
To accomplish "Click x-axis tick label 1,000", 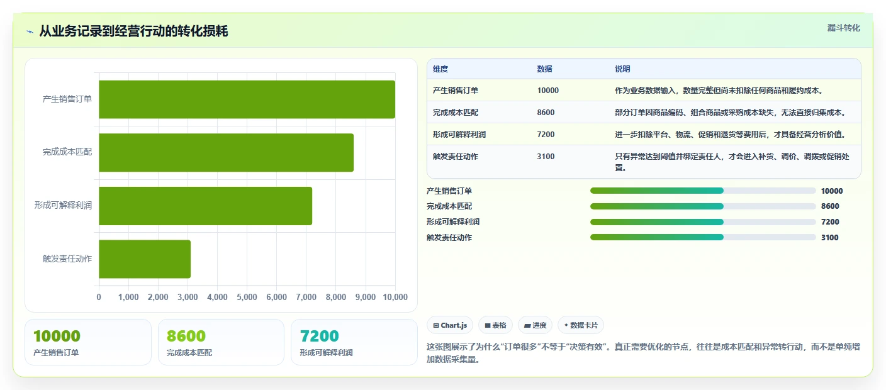I will [x=128, y=298].
